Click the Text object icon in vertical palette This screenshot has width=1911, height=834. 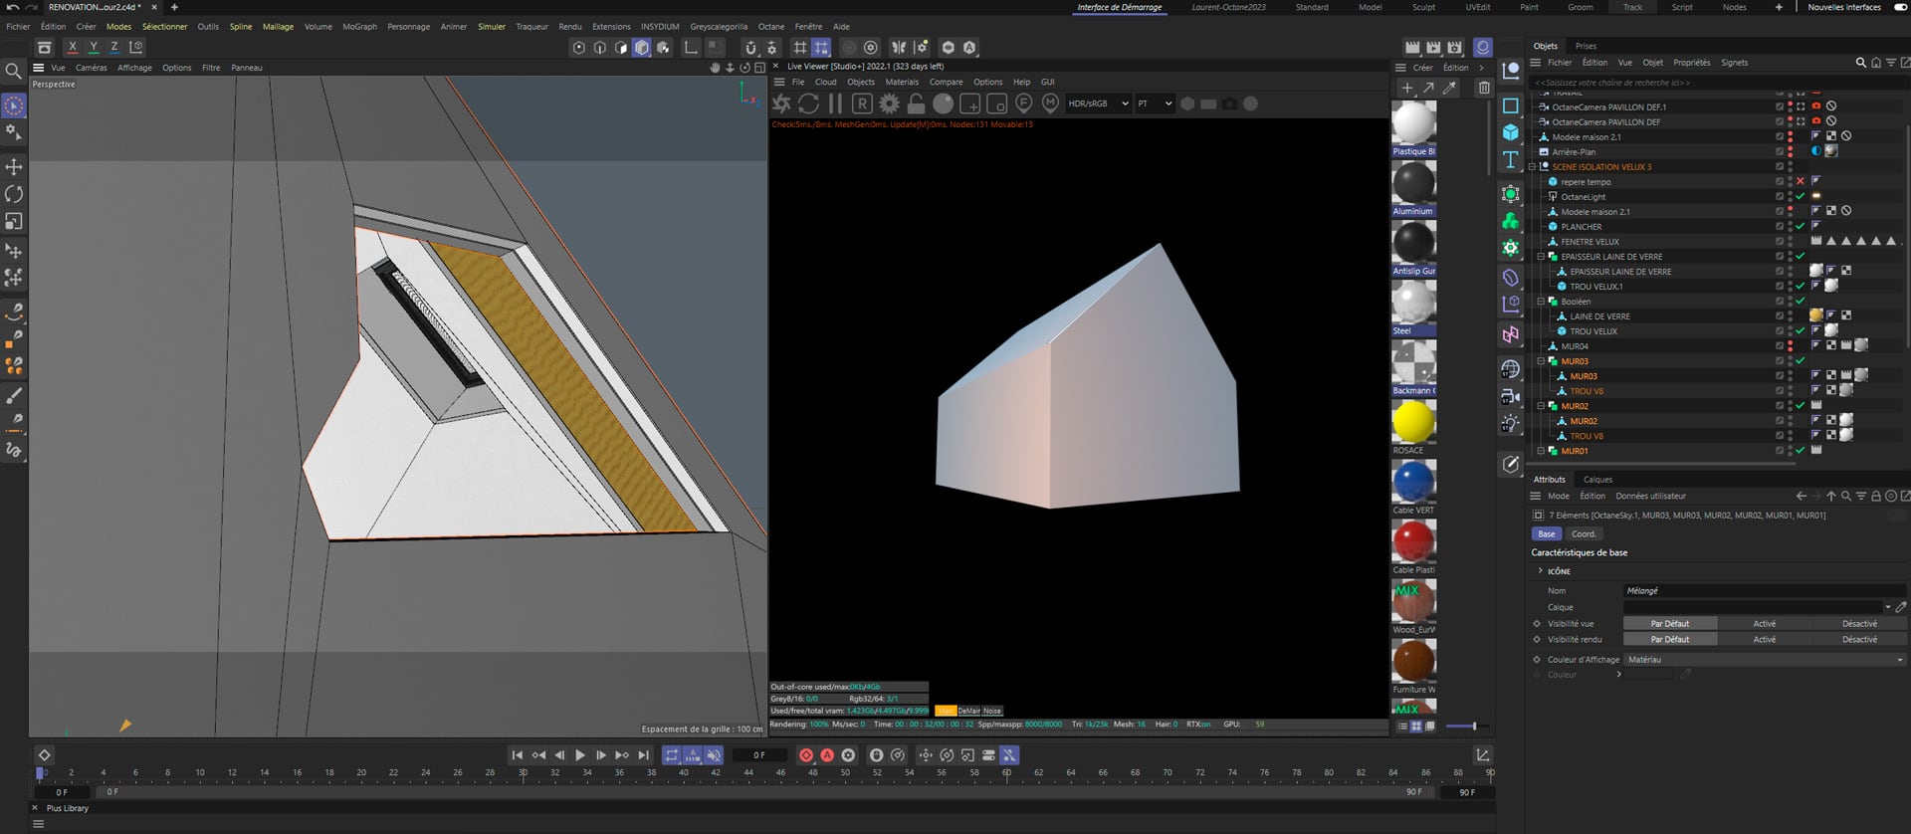coord(1510,159)
